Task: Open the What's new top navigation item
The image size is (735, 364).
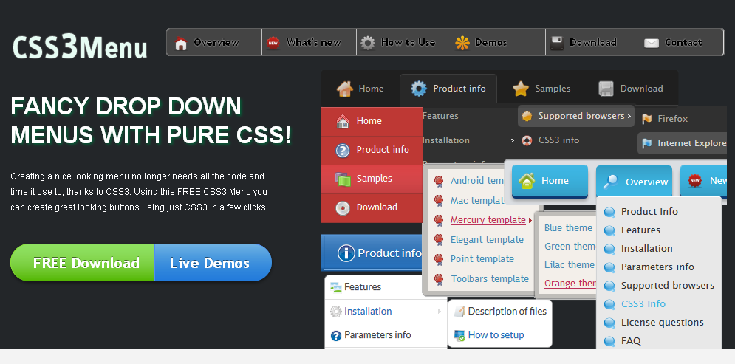Action: 309,42
